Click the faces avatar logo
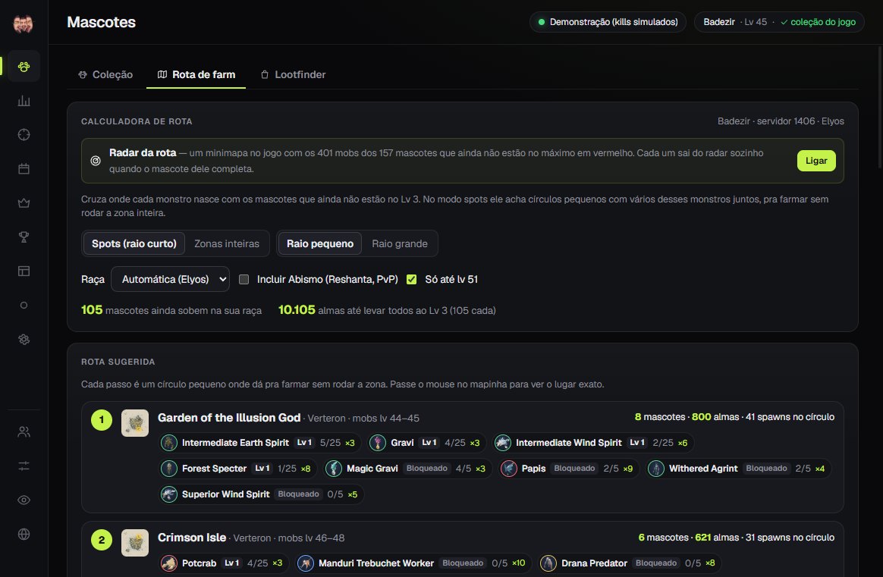Screen dimensions: 883x577 point(23,23)
